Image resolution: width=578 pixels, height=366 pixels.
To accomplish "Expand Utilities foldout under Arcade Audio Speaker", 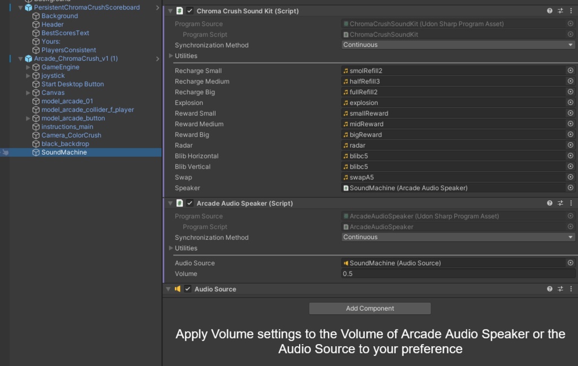I will pos(172,248).
